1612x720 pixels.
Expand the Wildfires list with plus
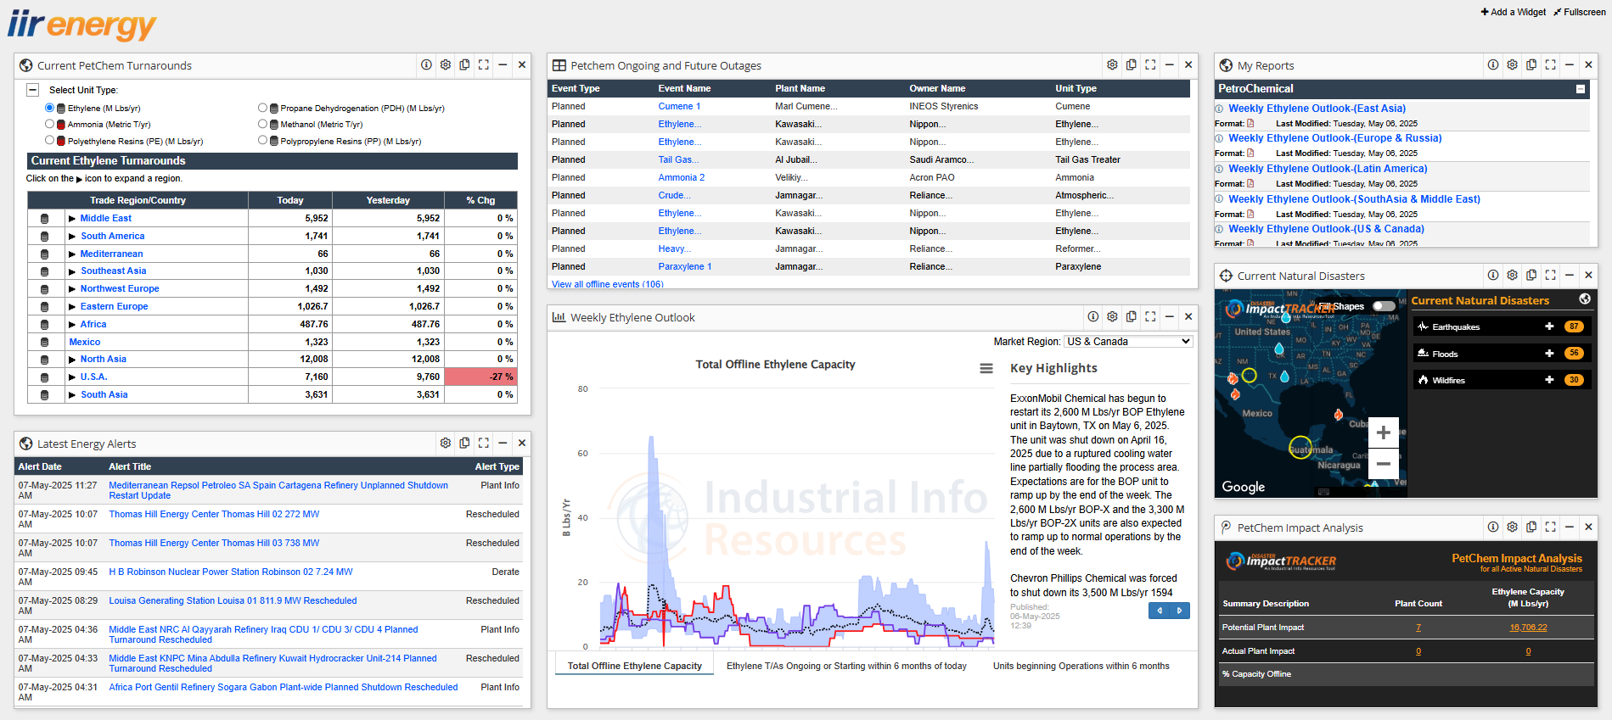[1549, 380]
